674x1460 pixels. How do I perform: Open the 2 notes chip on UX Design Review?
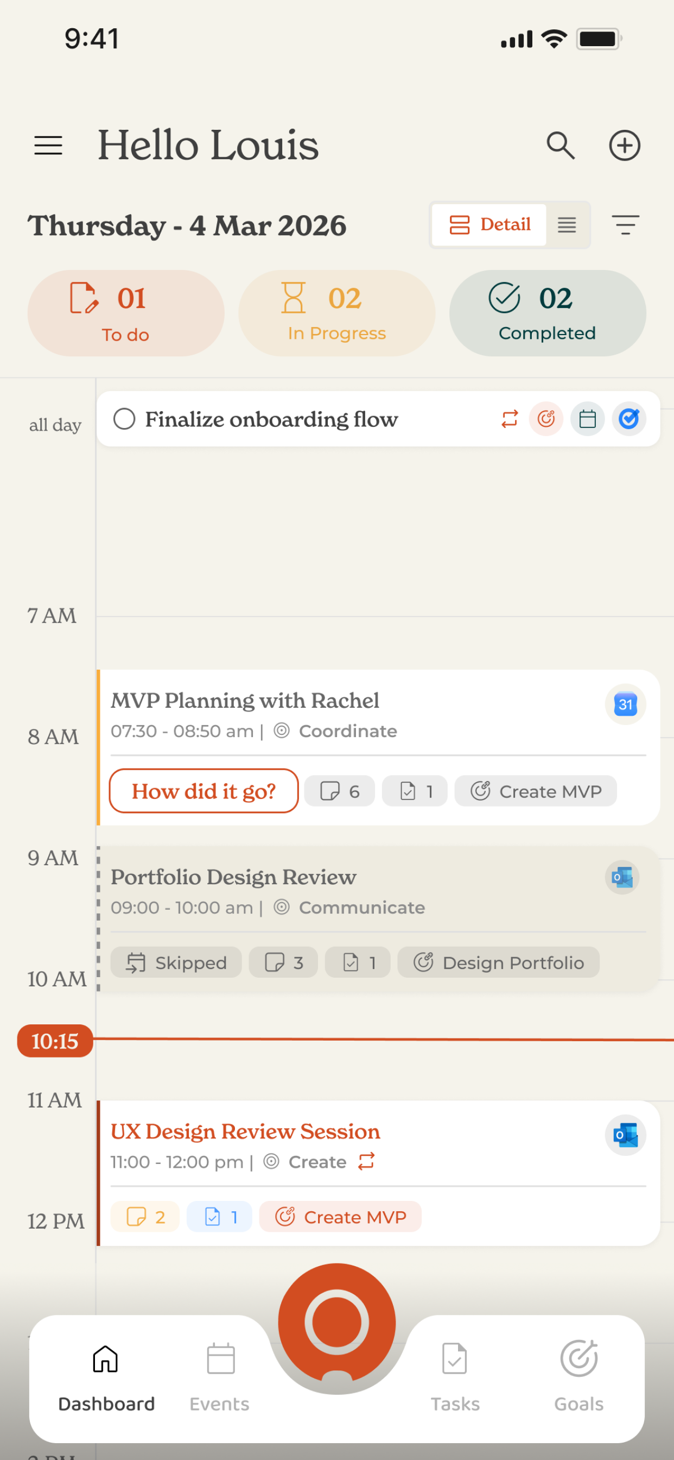click(x=145, y=1216)
